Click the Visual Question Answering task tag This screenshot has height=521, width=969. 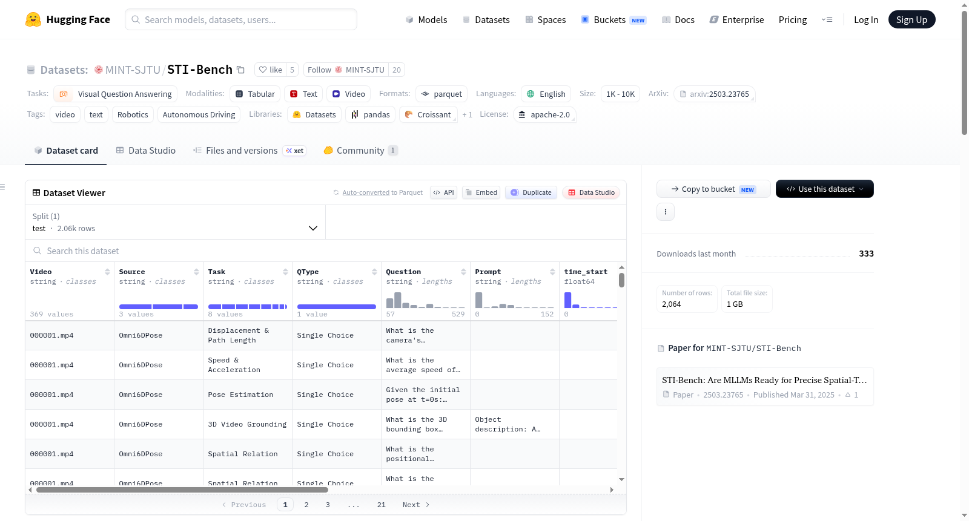pyautogui.click(x=116, y=94)
